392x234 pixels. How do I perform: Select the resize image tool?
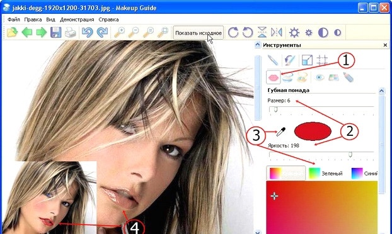(x=307, y=60)
